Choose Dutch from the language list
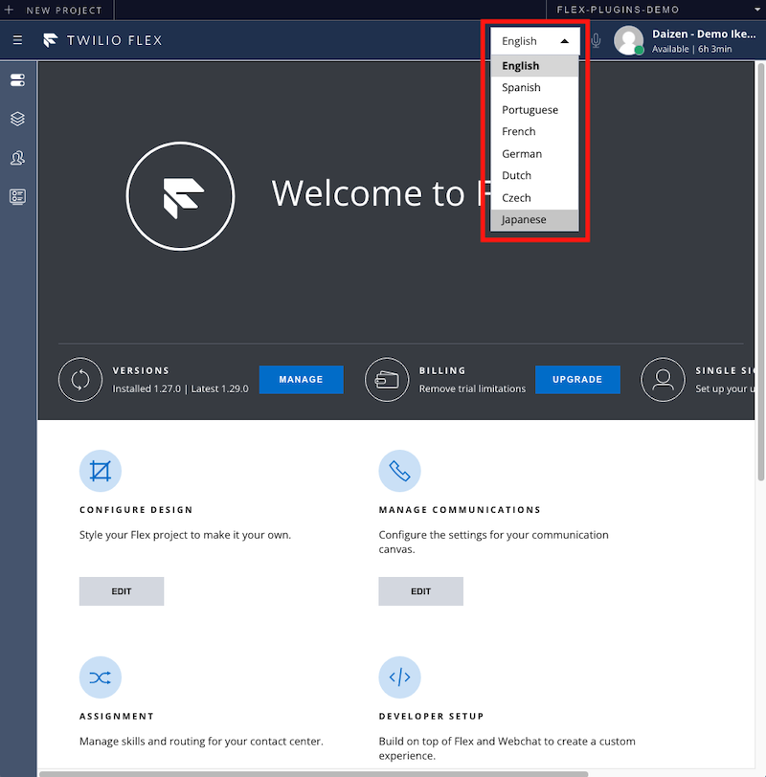The image size is (766, 777). click(534, 175)
